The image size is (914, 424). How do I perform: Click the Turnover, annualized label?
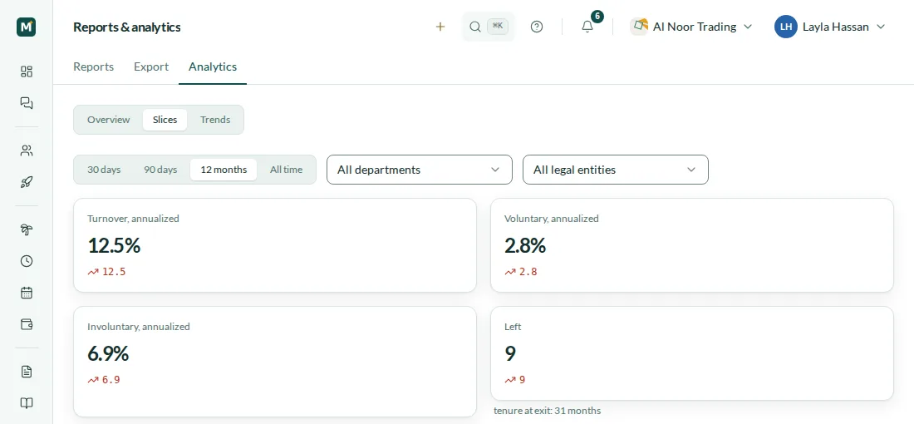[134, 219]
